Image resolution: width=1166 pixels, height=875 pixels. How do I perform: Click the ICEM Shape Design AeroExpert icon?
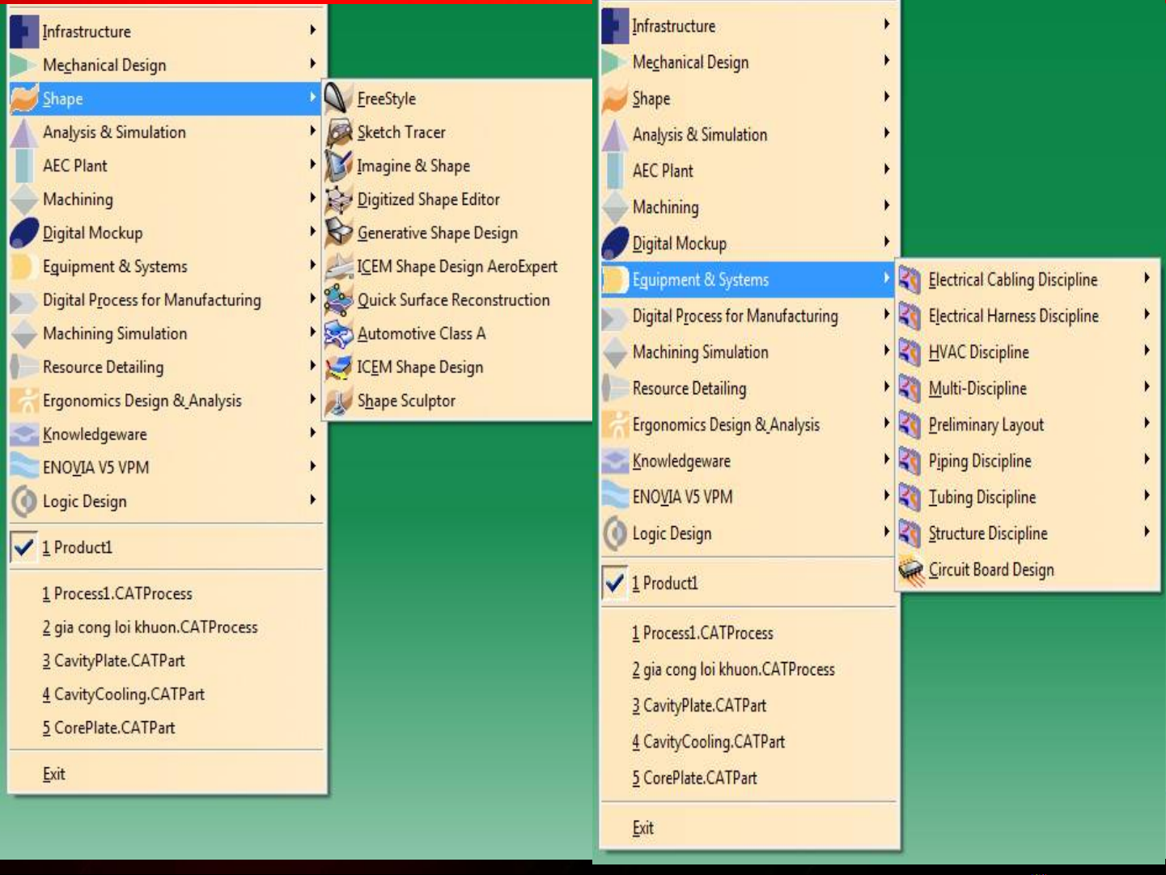click(x=338, y=266)
